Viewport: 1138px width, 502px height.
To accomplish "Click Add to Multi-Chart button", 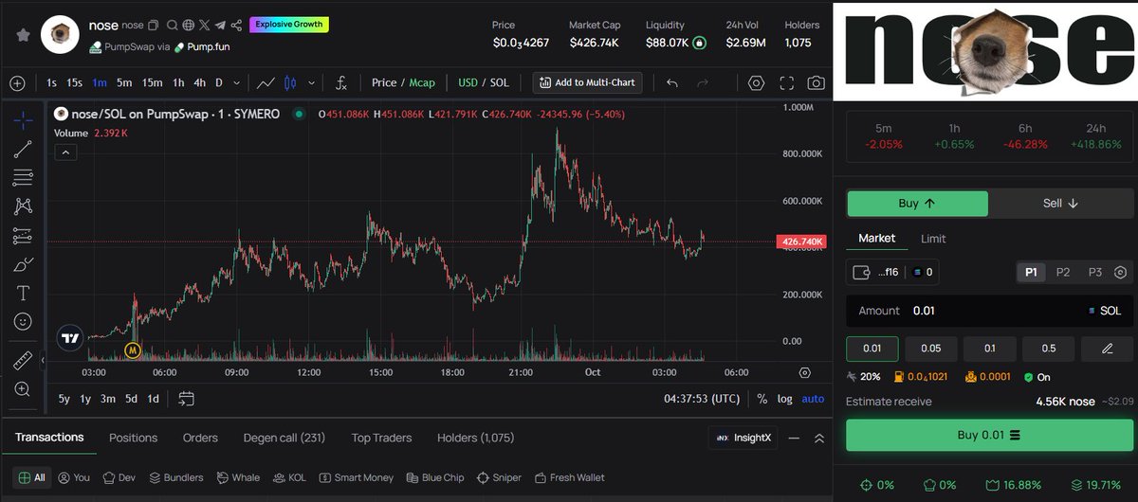I will pyautogui.click(x=588, y=83).
